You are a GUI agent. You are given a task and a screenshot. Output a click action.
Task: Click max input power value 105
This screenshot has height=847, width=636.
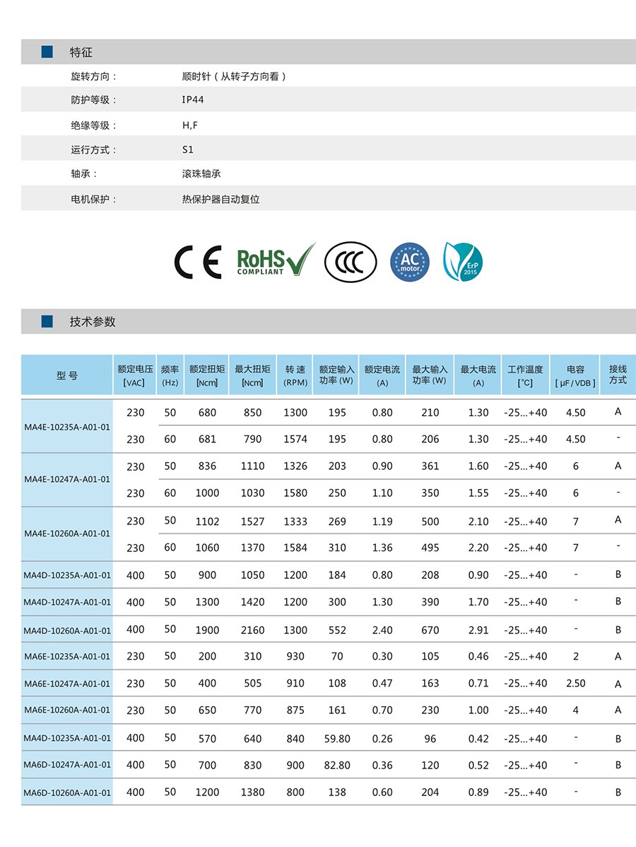(x=430, y=656)
